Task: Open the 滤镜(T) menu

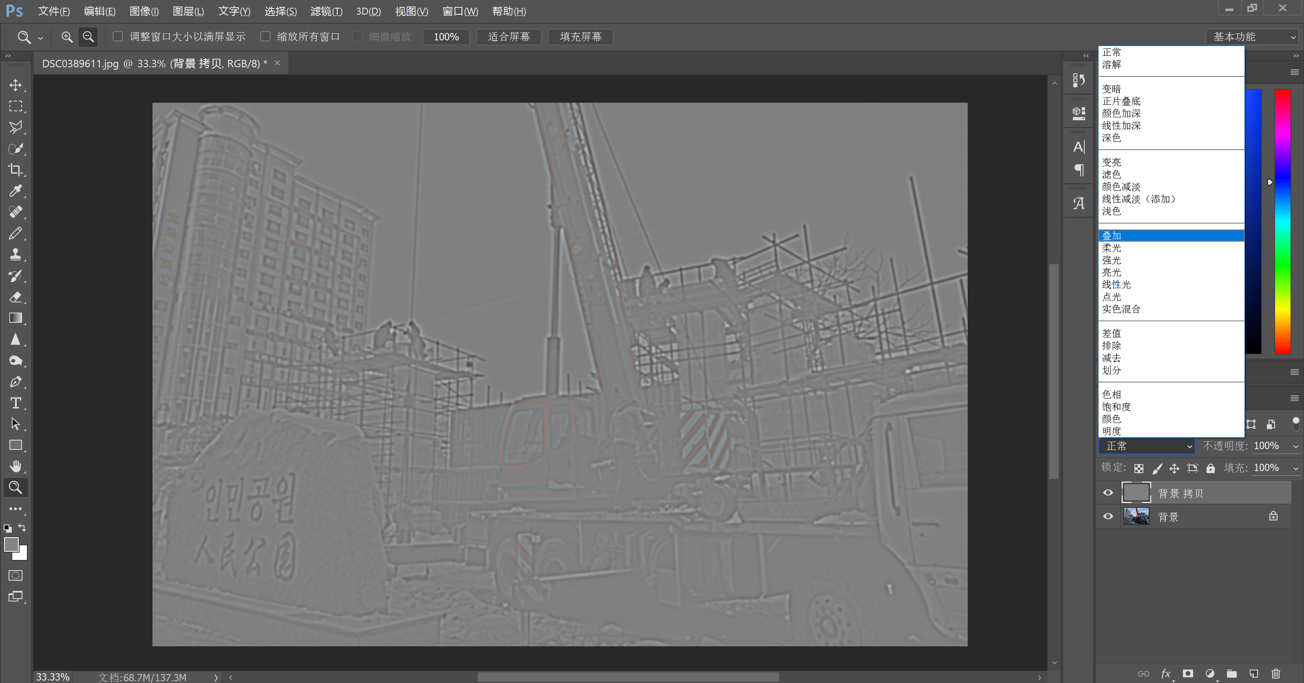Action: pyautogui.click(x=326, y=11)
